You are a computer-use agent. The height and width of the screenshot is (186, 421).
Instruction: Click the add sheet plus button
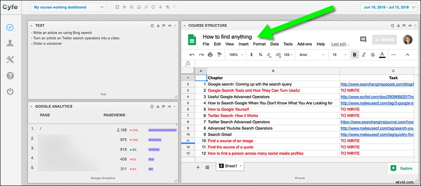click(x=198, y=168)
